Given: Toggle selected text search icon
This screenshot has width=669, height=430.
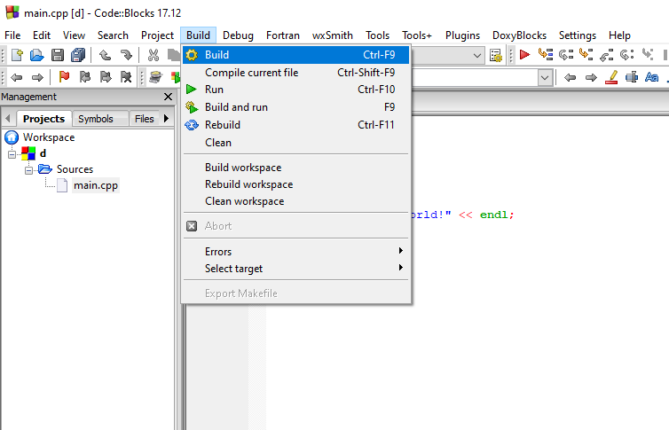Looking at the screenshot, I should click(x=632, y=77).
